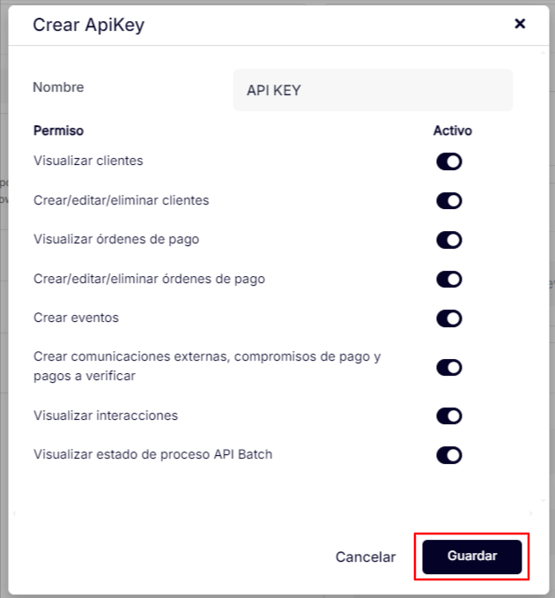Disable the Crear/editar/eliminar clientes switch
This screenshot has width=555, height=598.
449,200
